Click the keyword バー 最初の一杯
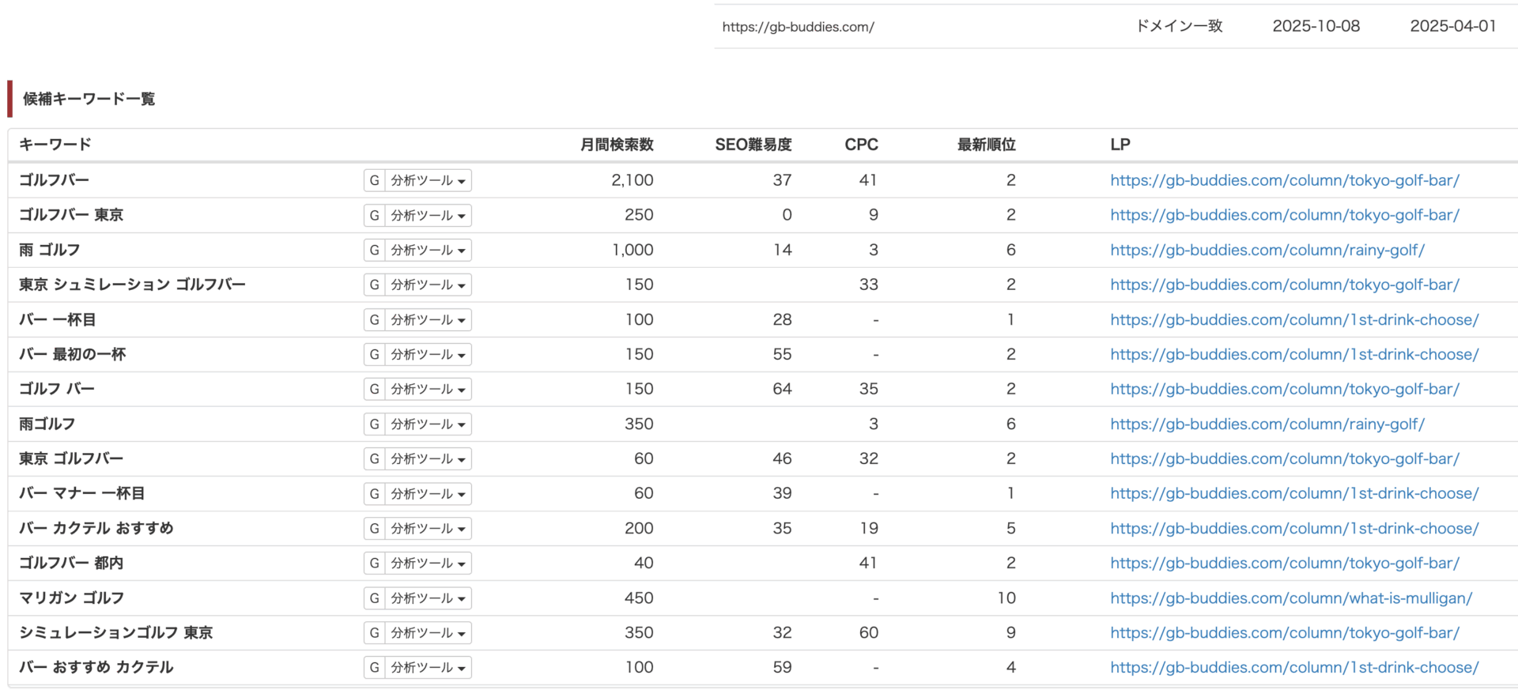Screen dimensions: 1518x690 [73, 354]
